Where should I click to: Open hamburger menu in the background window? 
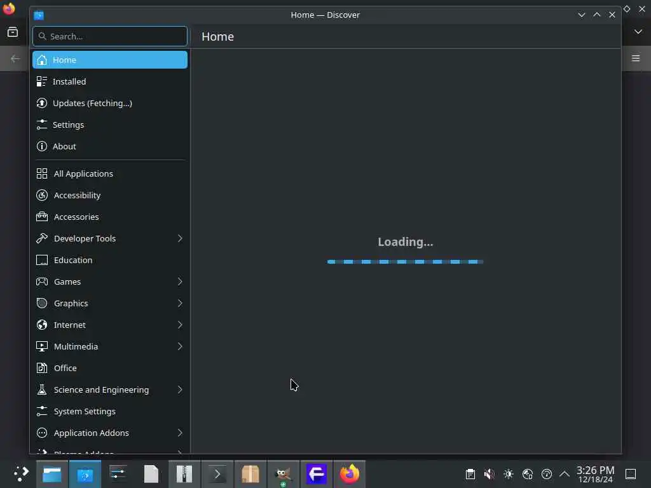click(x=636, y=58)
